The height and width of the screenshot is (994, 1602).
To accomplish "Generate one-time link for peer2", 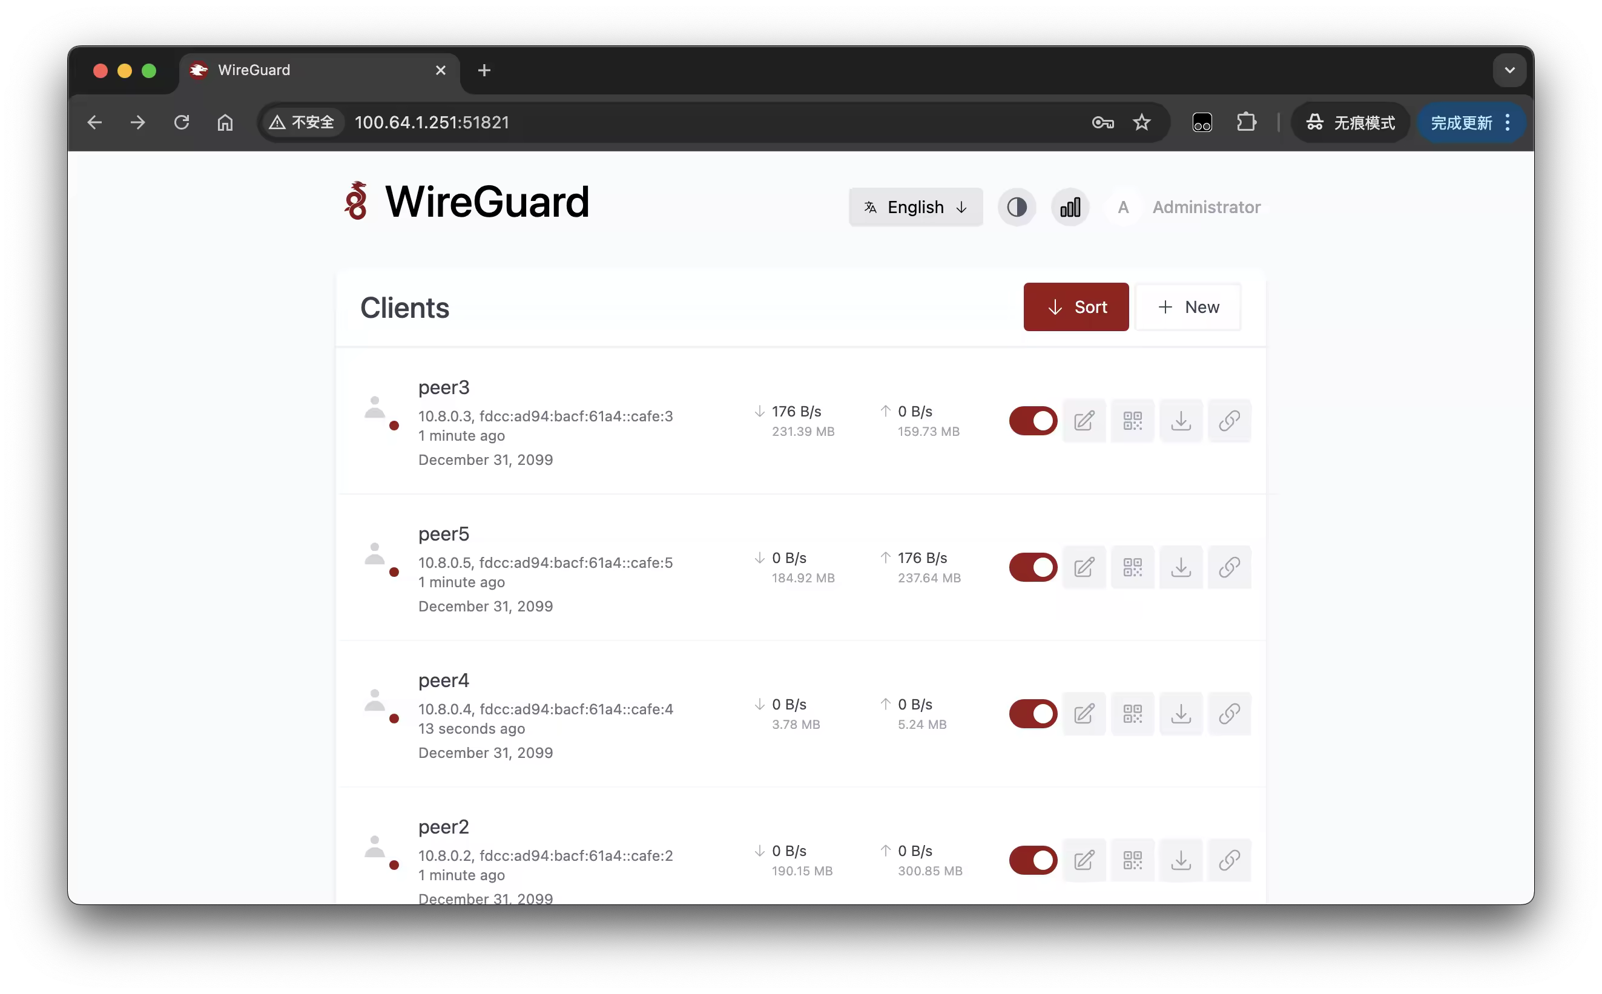I will pyautogui.click(x=1228, y=861).
